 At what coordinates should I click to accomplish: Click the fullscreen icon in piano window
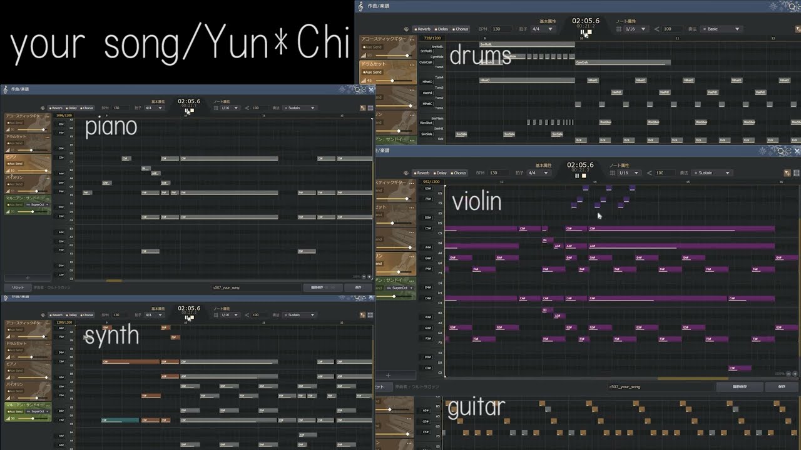pos(370,108)
